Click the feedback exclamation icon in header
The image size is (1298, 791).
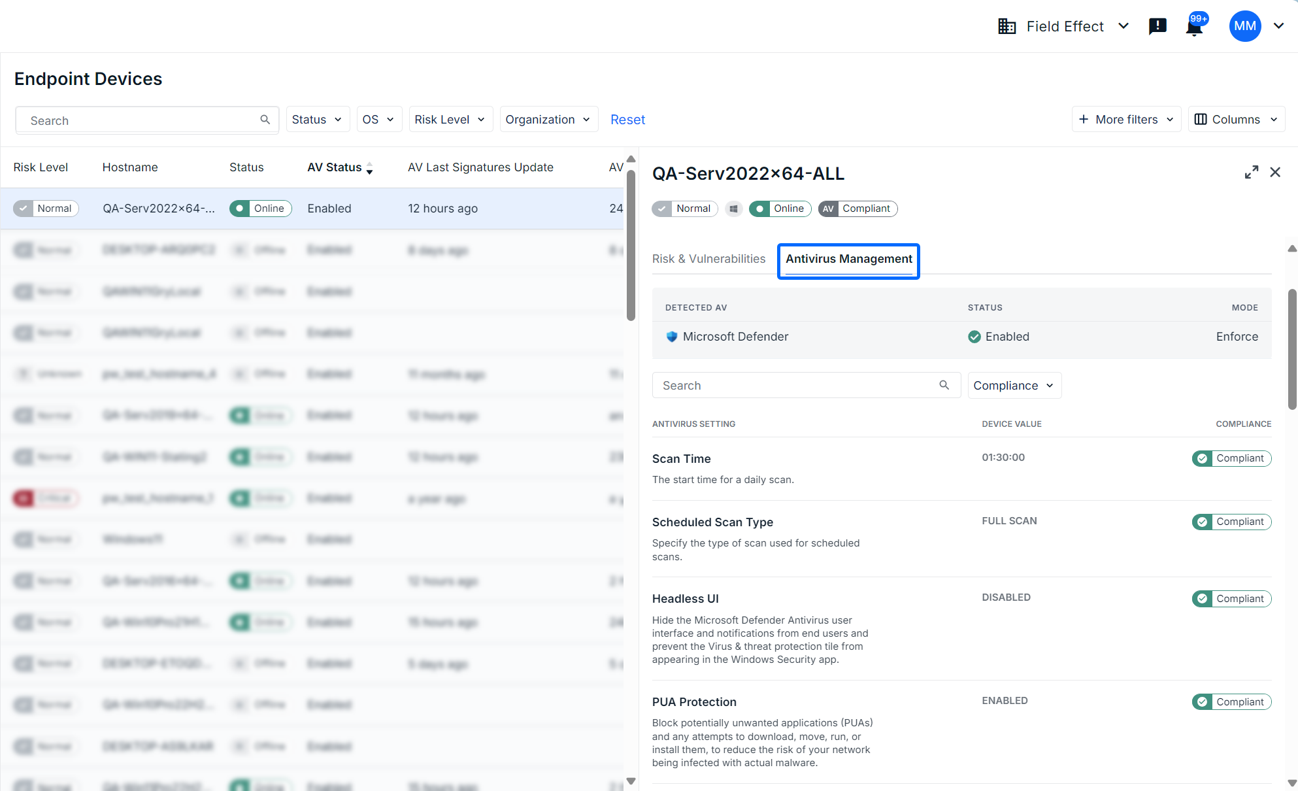click(x=1157, y=26)
